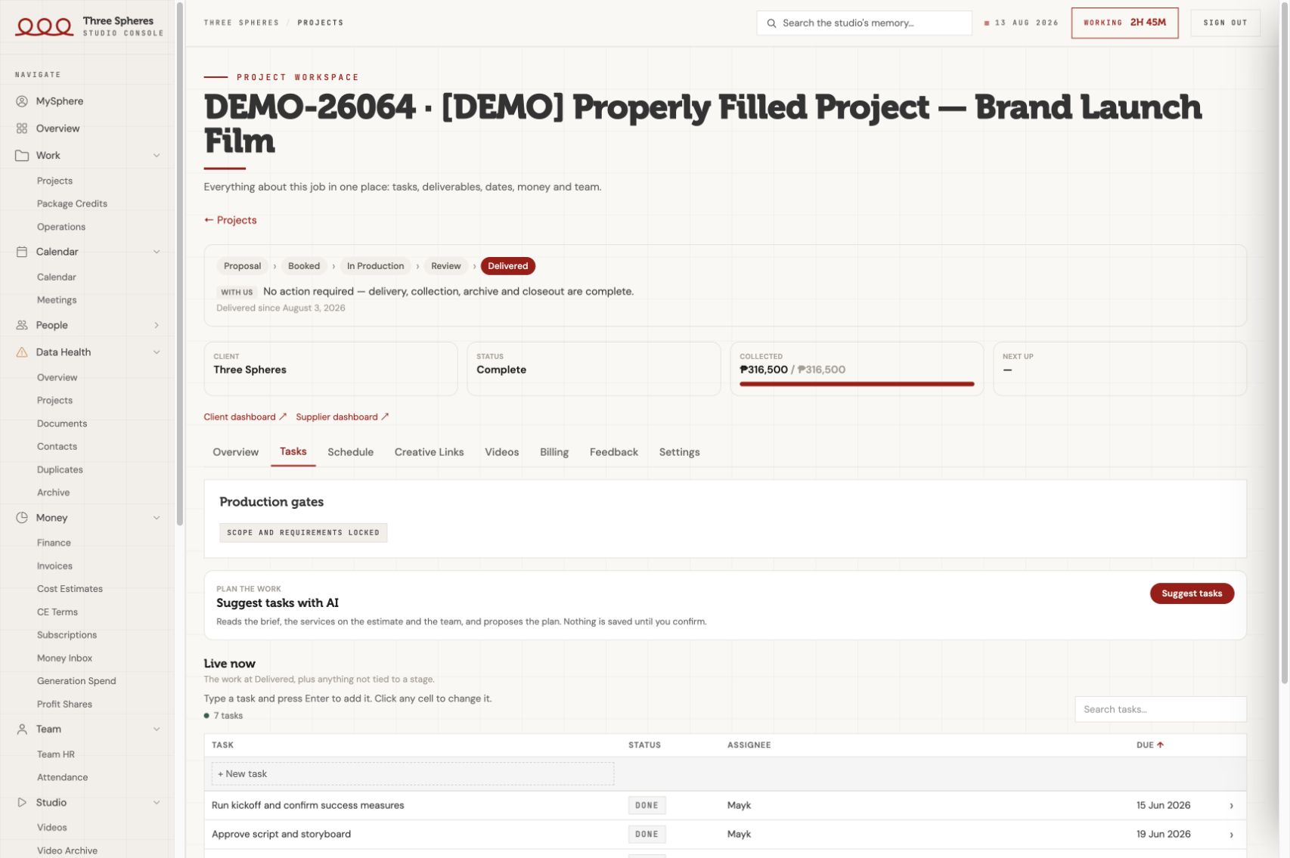
Task: Open row arrow for Approve script task
Action: pyautogui.click(x=1232, y=835)
